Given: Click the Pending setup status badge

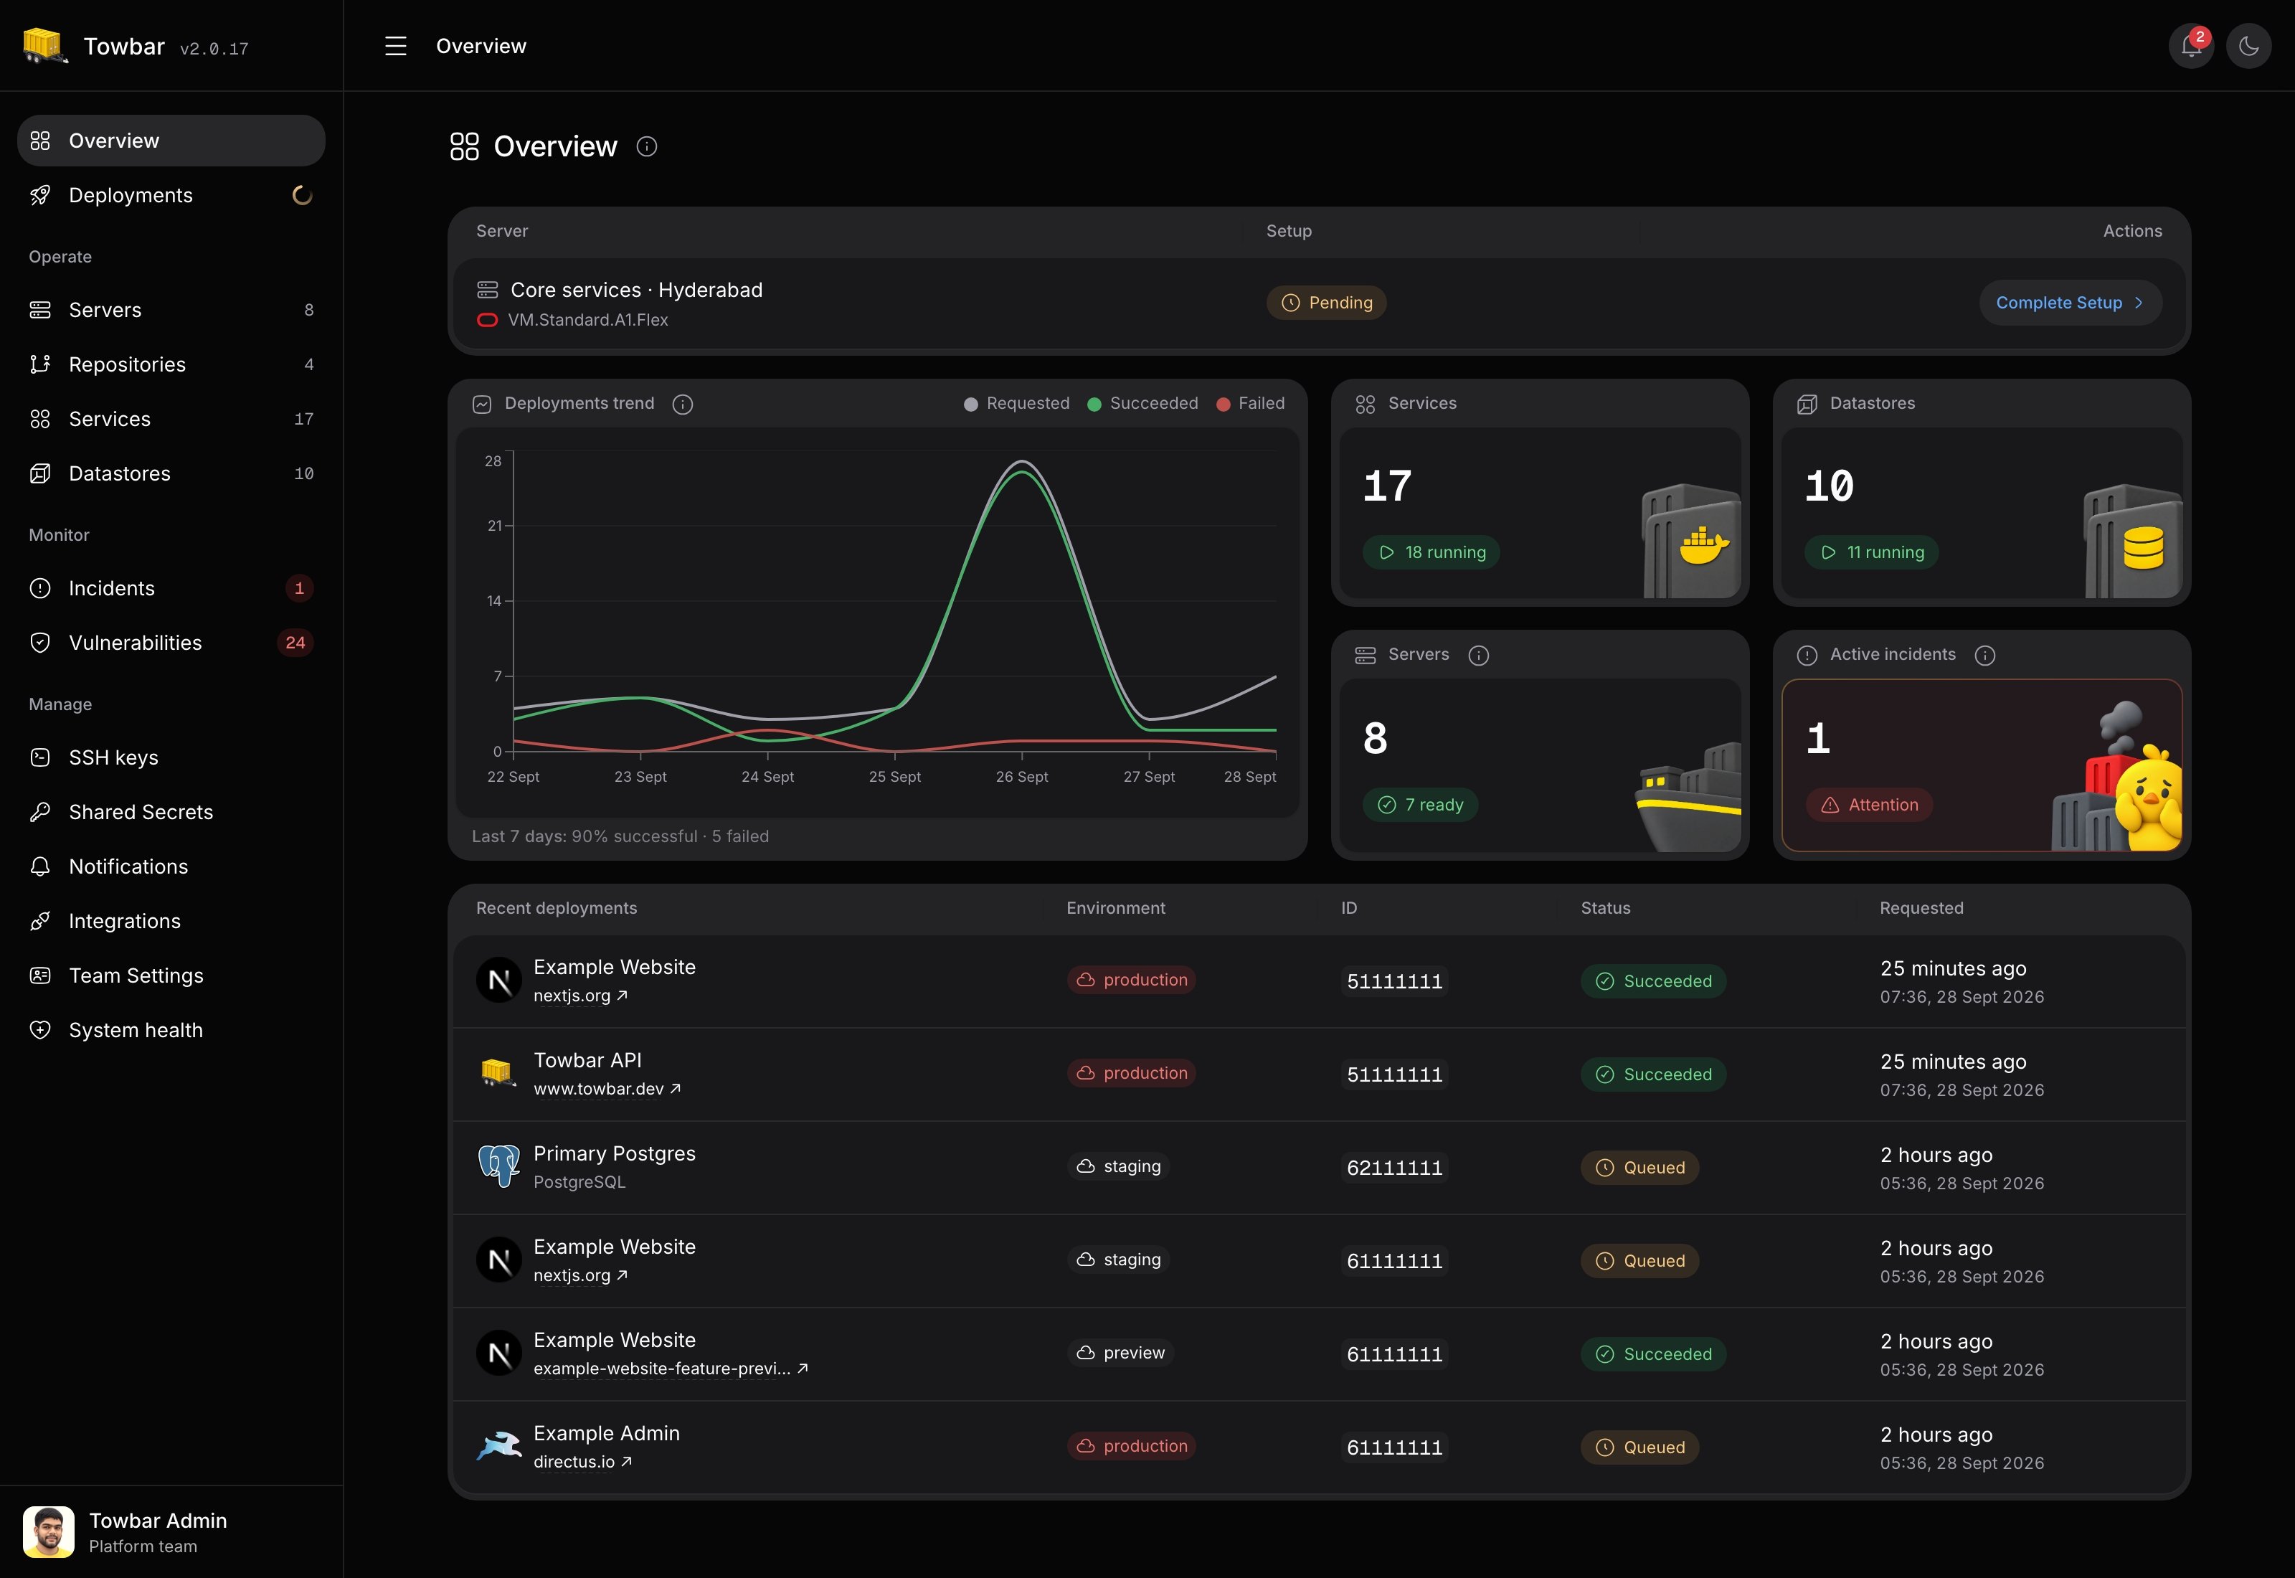Looking at the screenshot, I should [x=1326, y=303].
